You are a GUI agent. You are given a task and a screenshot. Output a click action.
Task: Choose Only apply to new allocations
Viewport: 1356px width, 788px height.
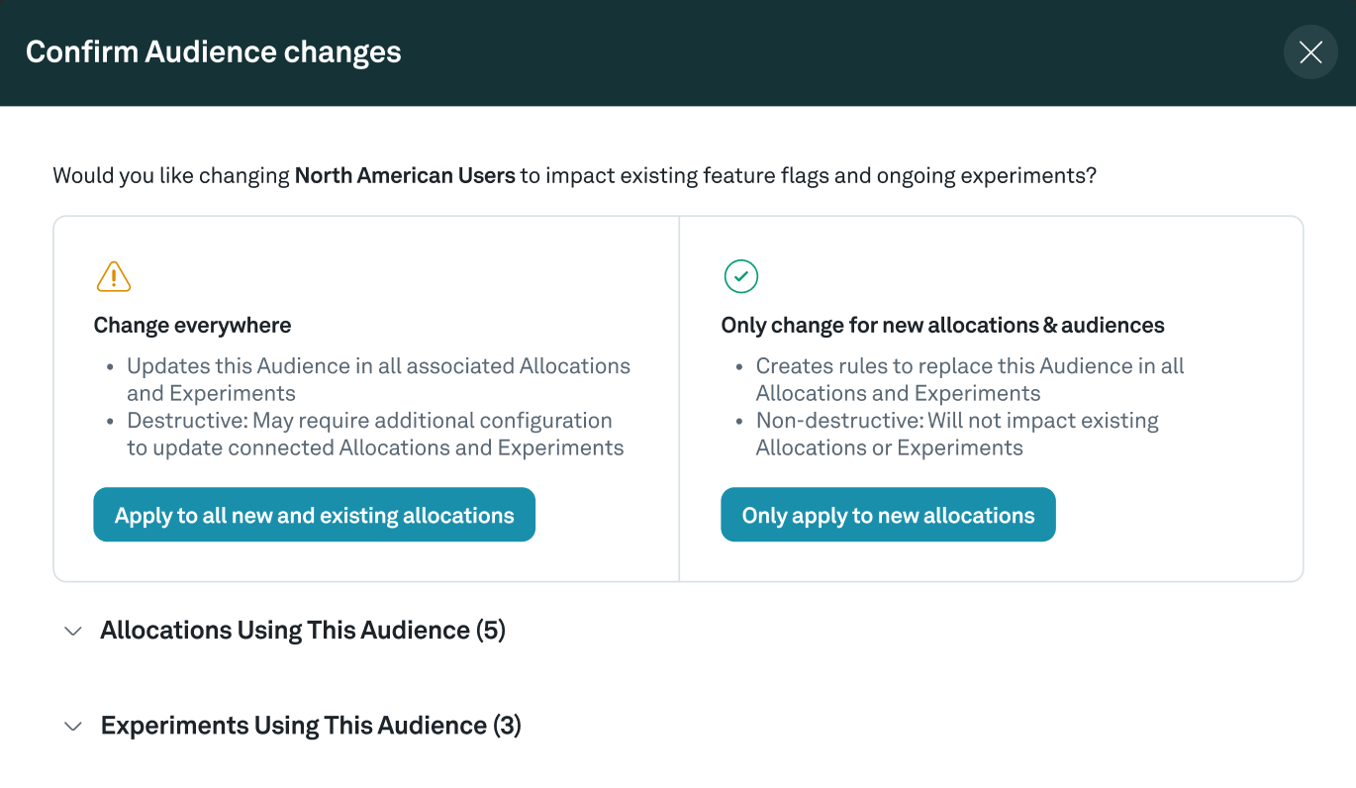[x=888, y=515]
